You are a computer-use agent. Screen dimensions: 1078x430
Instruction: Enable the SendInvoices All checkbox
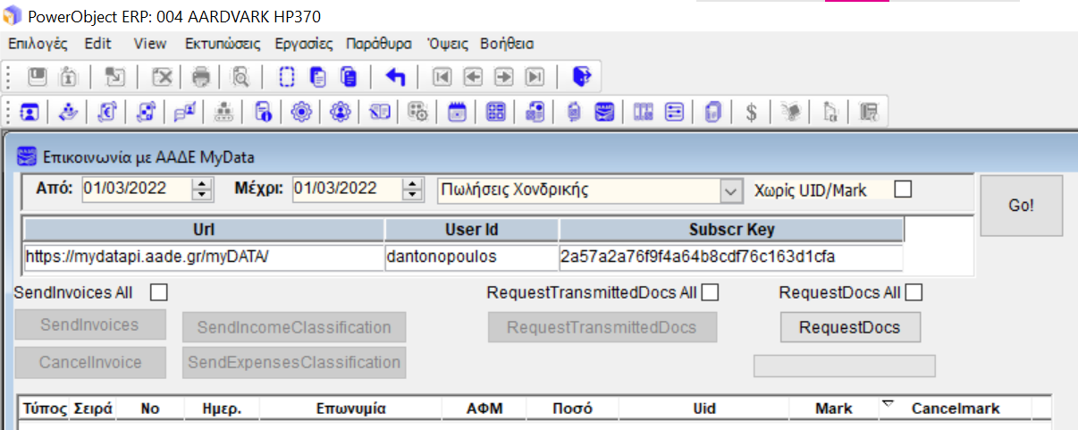pos(158,292)
